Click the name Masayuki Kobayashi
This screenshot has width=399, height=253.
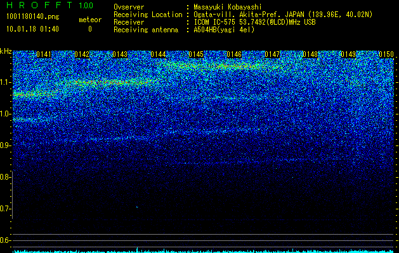[228, 7]
